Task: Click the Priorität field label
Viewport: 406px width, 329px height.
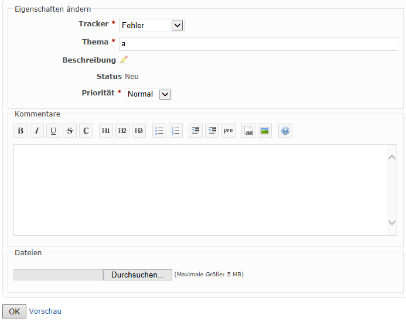Action: tap(98, 93)
